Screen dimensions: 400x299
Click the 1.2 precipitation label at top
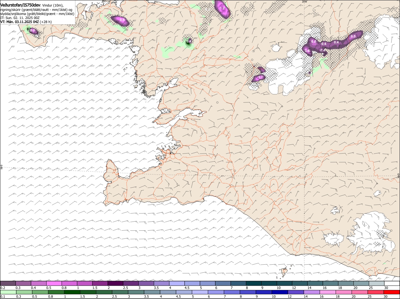click(x=222, y=8)
